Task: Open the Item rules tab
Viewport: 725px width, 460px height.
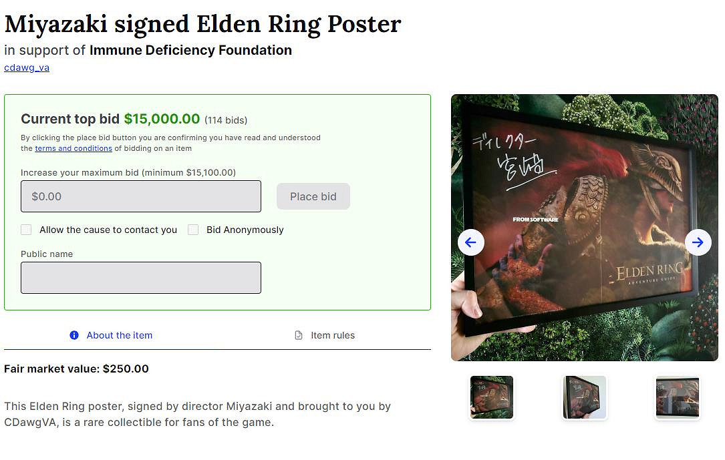Action: coord(332,335)
